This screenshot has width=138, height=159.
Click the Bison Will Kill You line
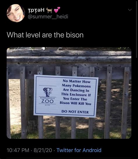pos(75,103)
